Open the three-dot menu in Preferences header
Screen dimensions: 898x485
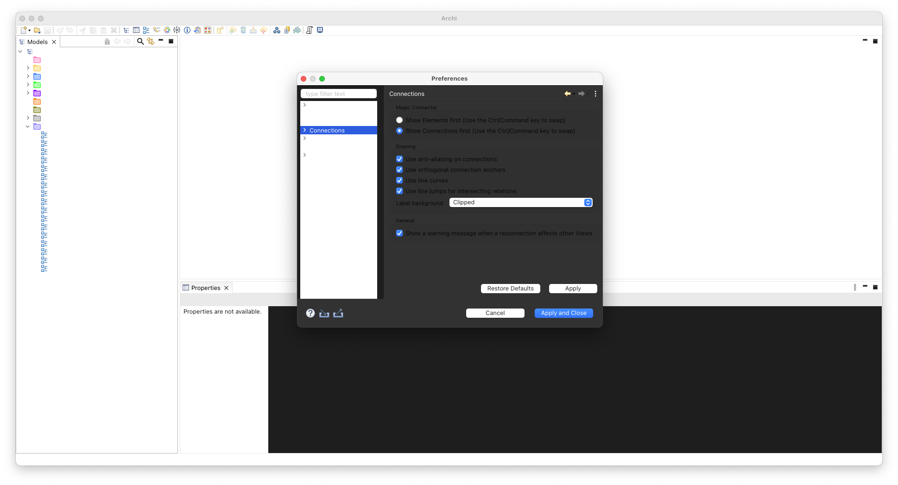595,94
